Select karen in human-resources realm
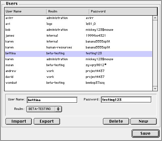Image resolution: width=162 pixels, height=141 pixels. (x=78, y=47)
